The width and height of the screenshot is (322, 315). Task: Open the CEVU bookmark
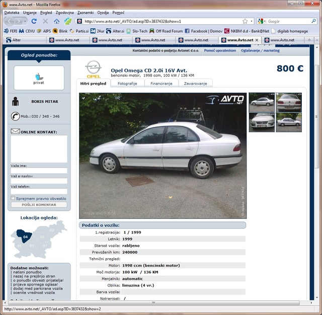pos(27,31)
